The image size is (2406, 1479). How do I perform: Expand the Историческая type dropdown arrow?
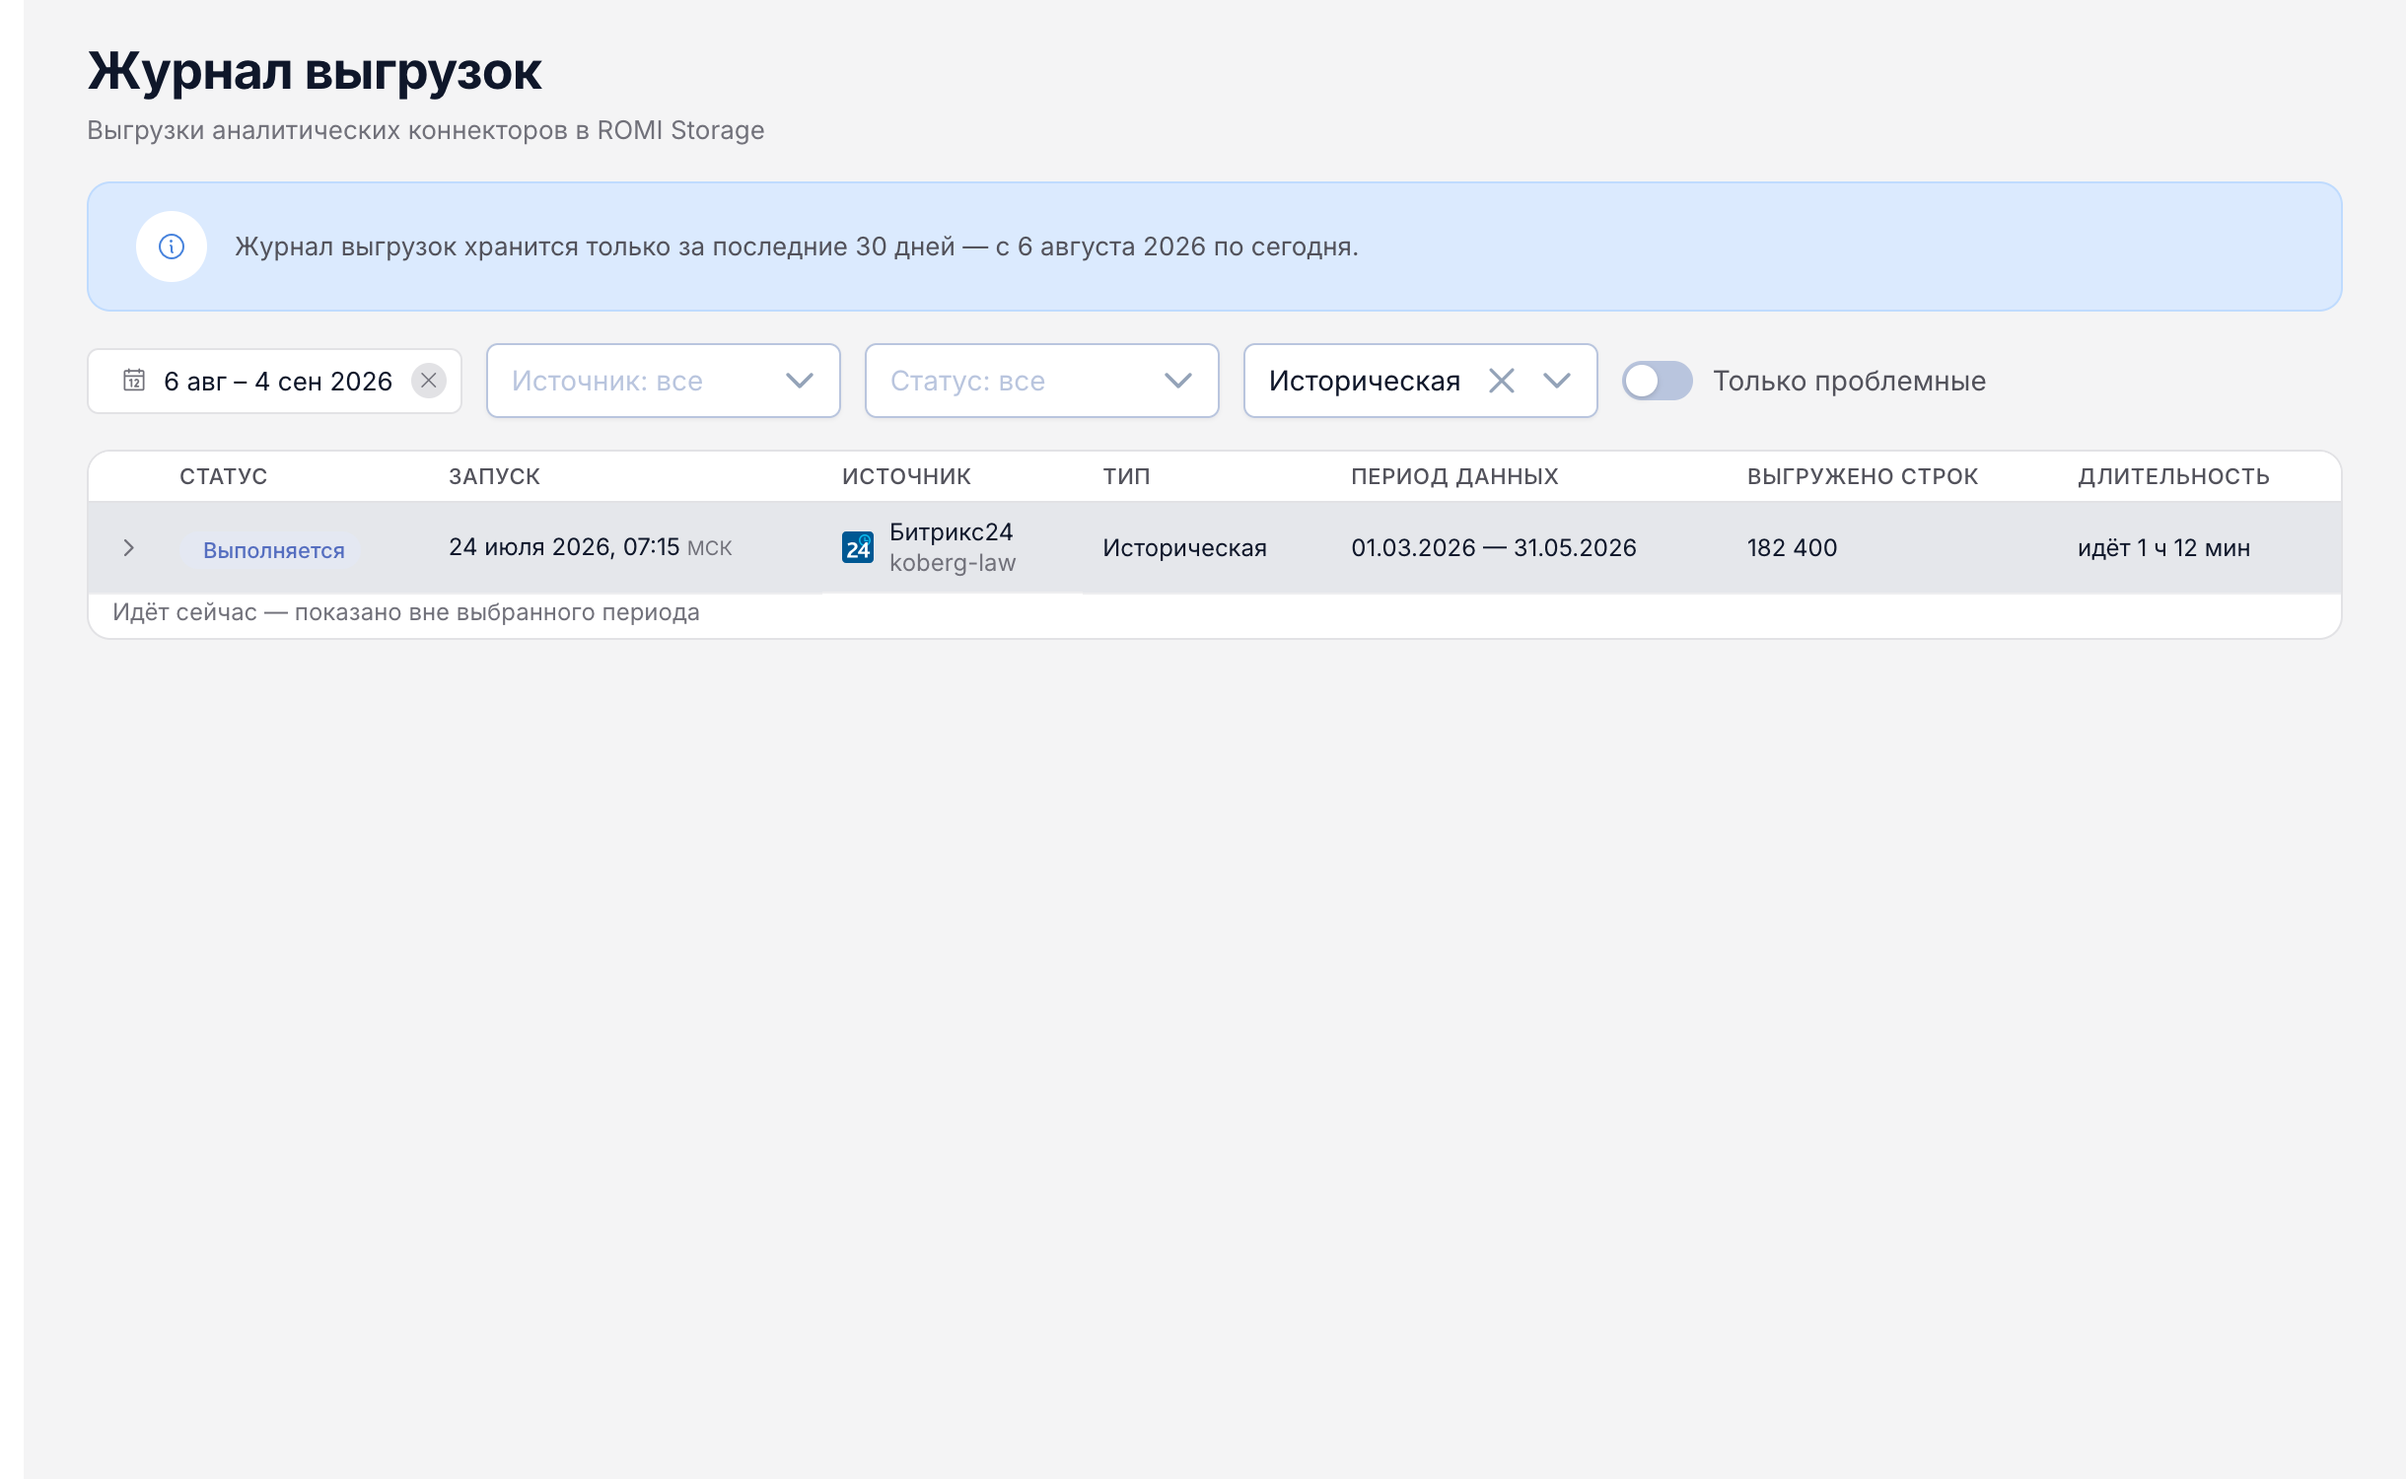click(1557, 381)
